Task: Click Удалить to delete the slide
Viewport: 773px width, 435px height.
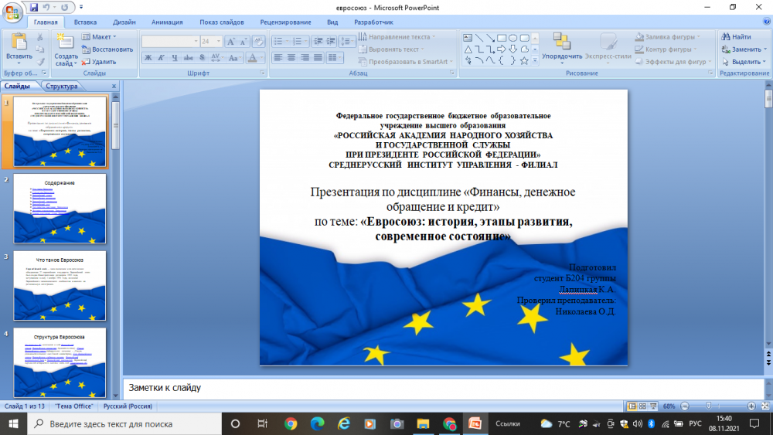Action: click(x=99, y=62)
